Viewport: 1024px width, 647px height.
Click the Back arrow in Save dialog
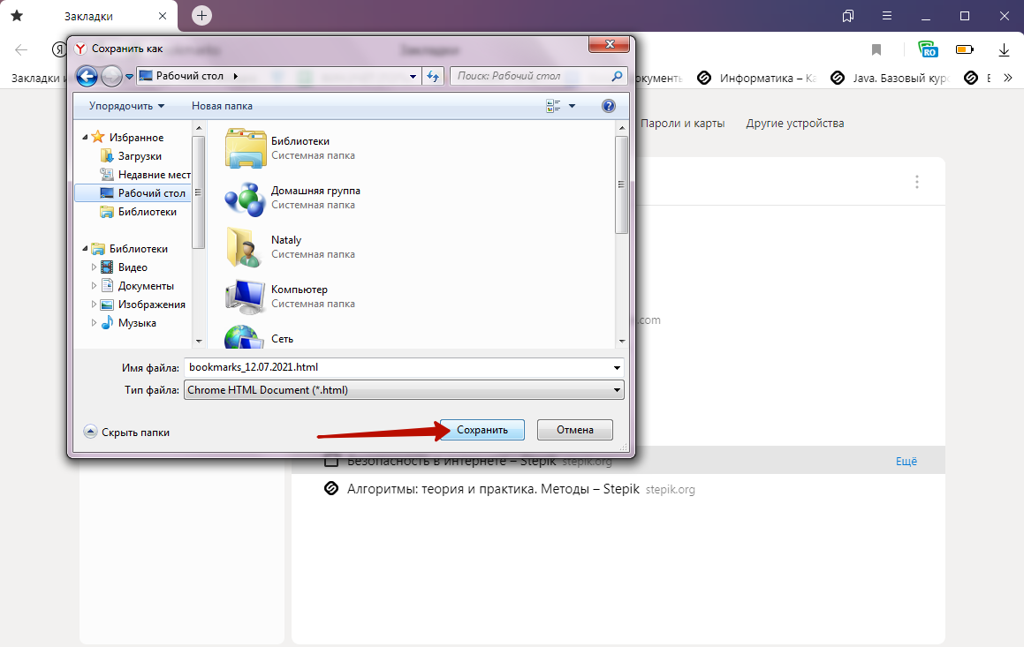point(87,76)
